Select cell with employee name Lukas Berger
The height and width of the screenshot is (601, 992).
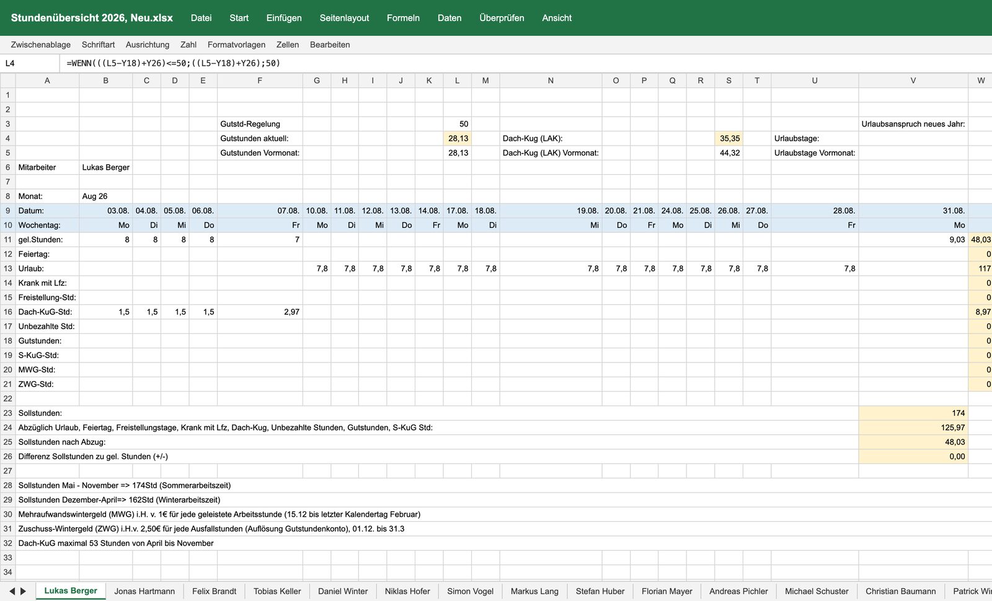[105, 167]
